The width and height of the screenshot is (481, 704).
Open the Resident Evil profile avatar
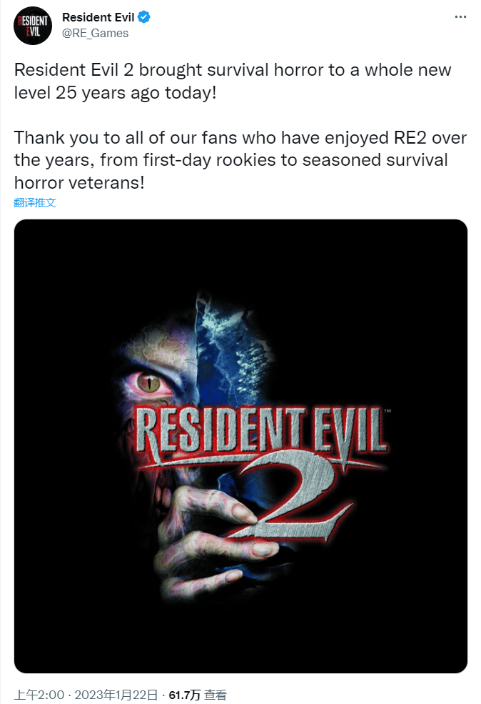click(33, 26)
